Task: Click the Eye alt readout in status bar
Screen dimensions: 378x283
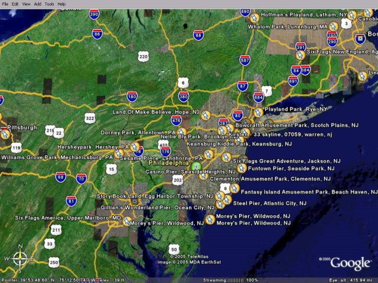Action: click(x=350, y=280)
